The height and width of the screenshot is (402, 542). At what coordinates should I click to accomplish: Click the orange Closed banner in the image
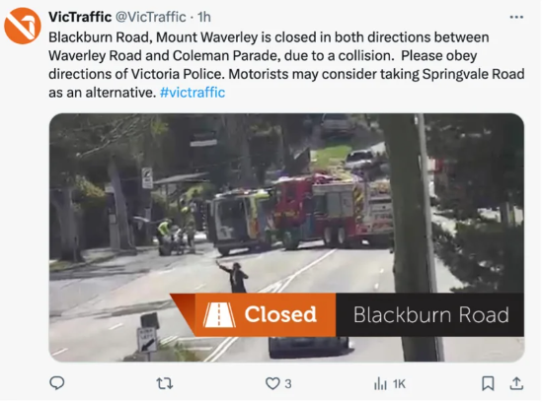253,314
